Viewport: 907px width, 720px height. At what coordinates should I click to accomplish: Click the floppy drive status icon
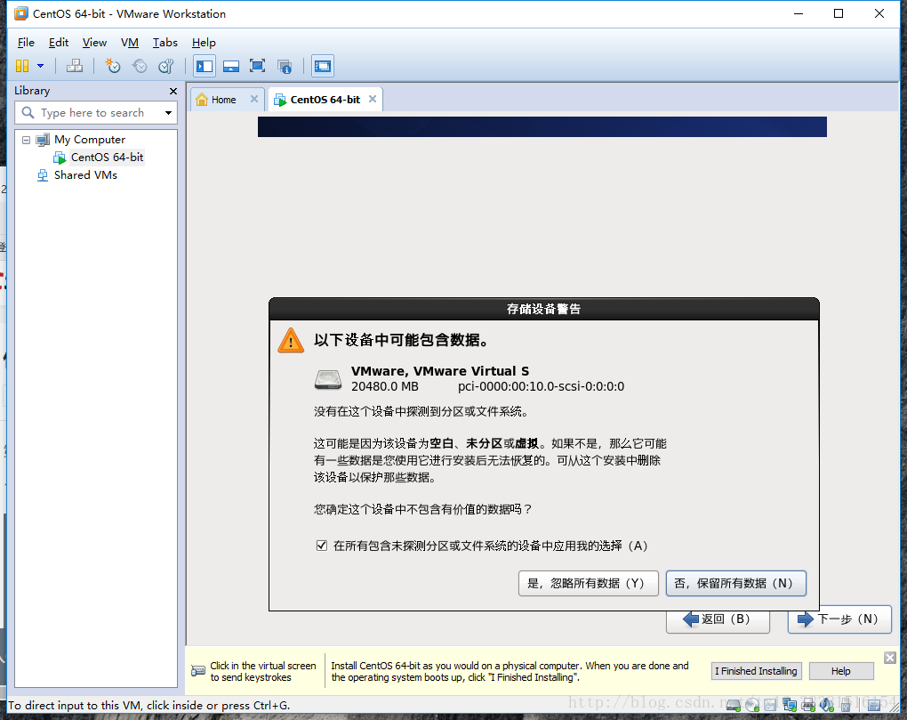[x=770, y=705]
